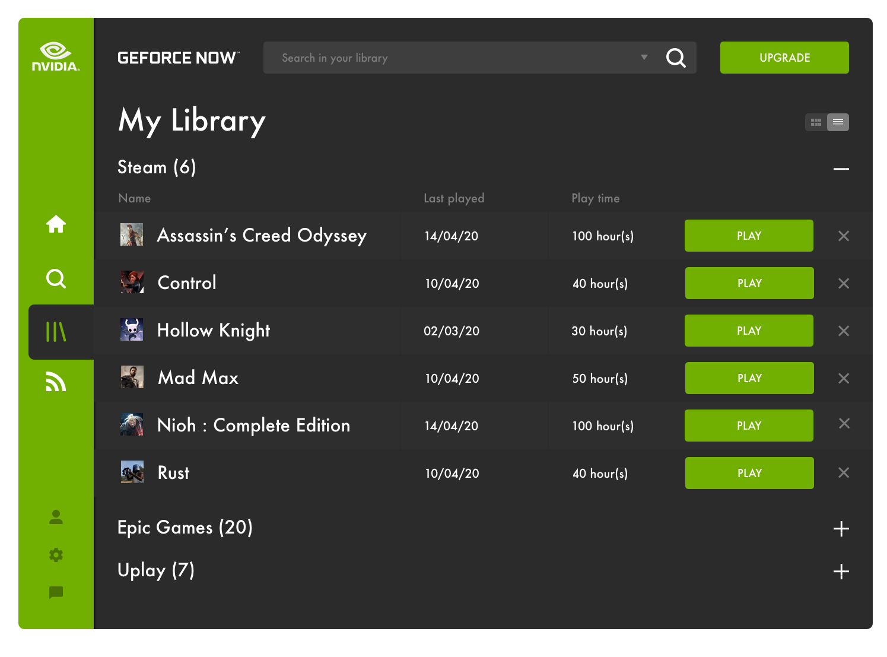Click the Rust thumbnail
This screenshot has height=657, width=887.
click(x=132, y=472)
